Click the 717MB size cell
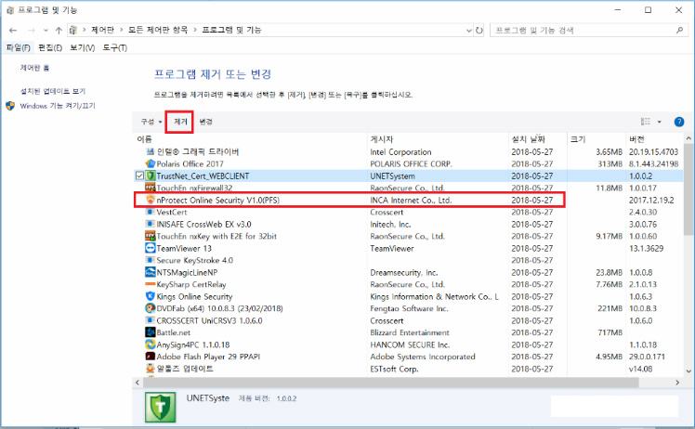Screen dimensions: 695x429 [610, 332]
